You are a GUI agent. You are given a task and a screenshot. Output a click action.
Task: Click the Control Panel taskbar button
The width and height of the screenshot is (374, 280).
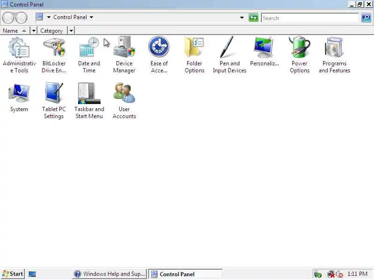coord(186,274)
